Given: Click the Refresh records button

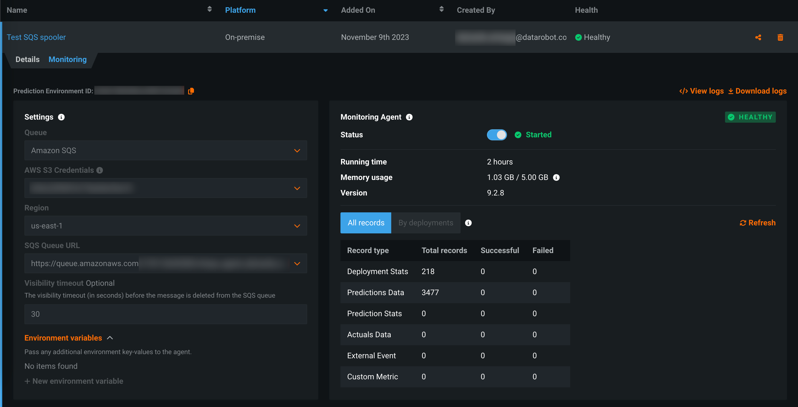Looking at the screenshot, I should (757, 223).
